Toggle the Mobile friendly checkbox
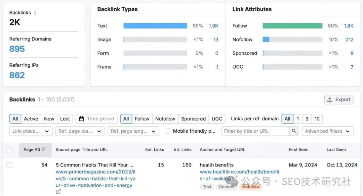363x196 pixels. click(167, 131)
